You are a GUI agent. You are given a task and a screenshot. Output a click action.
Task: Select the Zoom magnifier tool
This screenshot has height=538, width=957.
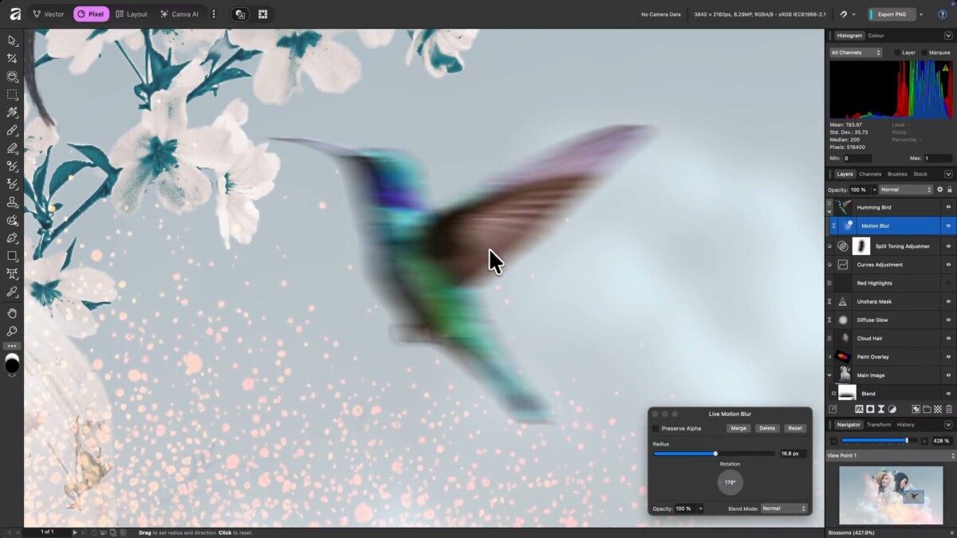[12, 331]
